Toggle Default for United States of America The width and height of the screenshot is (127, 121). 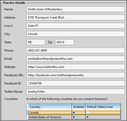(87, 117)
